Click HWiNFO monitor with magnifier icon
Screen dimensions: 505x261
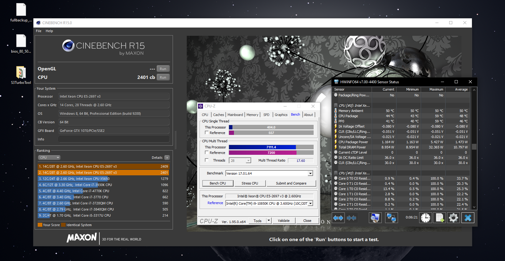375,218
